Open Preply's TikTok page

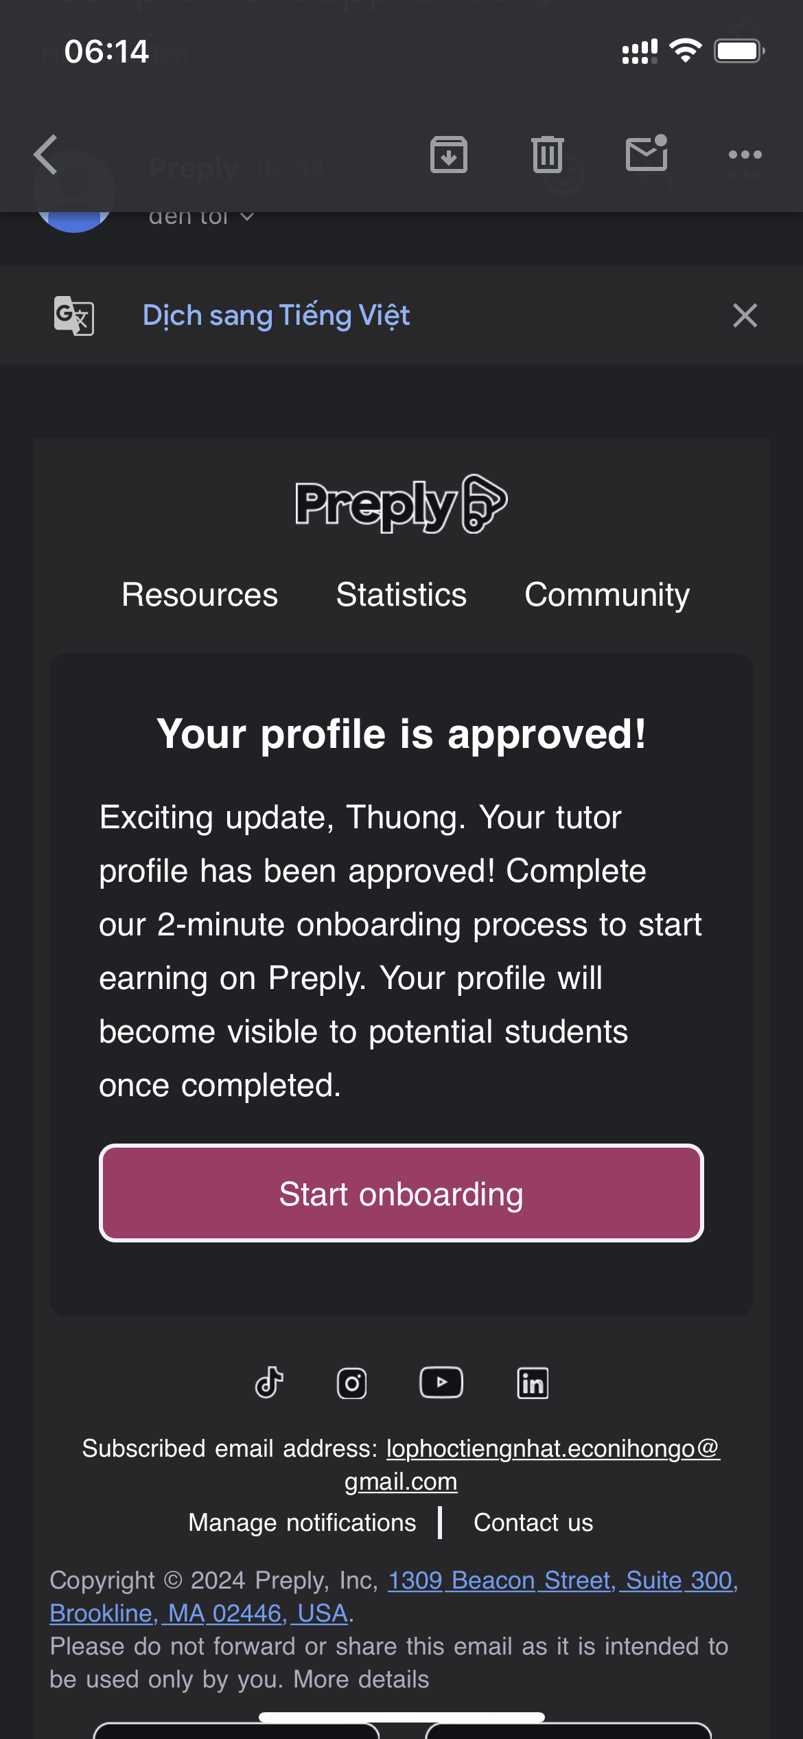pos(269,1383)
